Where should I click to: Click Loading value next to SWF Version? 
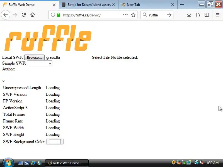pyautogui.click(x=53, y=94)
